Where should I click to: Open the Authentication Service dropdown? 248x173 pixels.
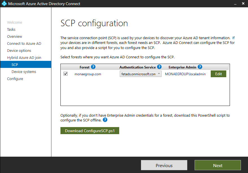click(140, 74)
